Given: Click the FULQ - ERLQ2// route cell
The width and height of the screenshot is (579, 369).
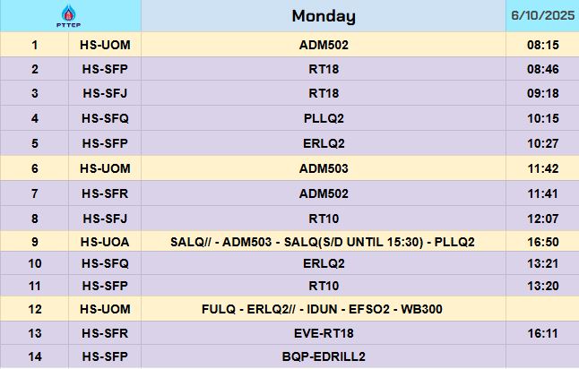Looking at the screenshot, I should (x=323, y=309).
